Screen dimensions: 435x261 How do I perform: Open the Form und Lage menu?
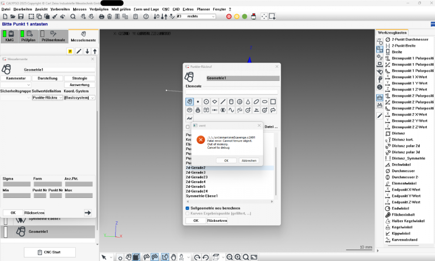tap(146, 9)
